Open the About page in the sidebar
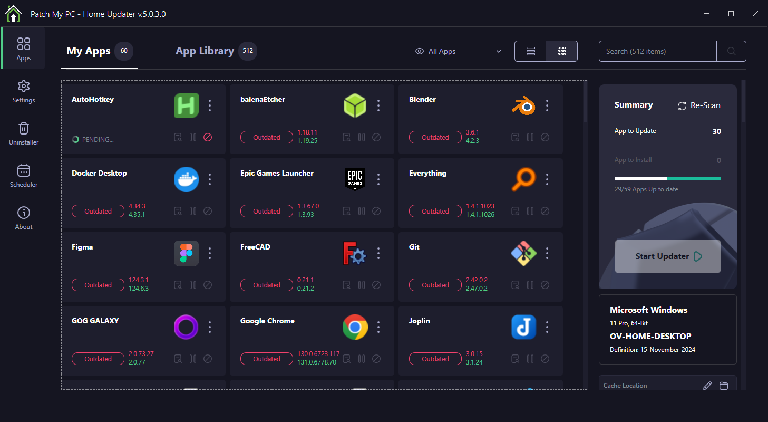Screen dimensions: 768x422 coord(24,218)
